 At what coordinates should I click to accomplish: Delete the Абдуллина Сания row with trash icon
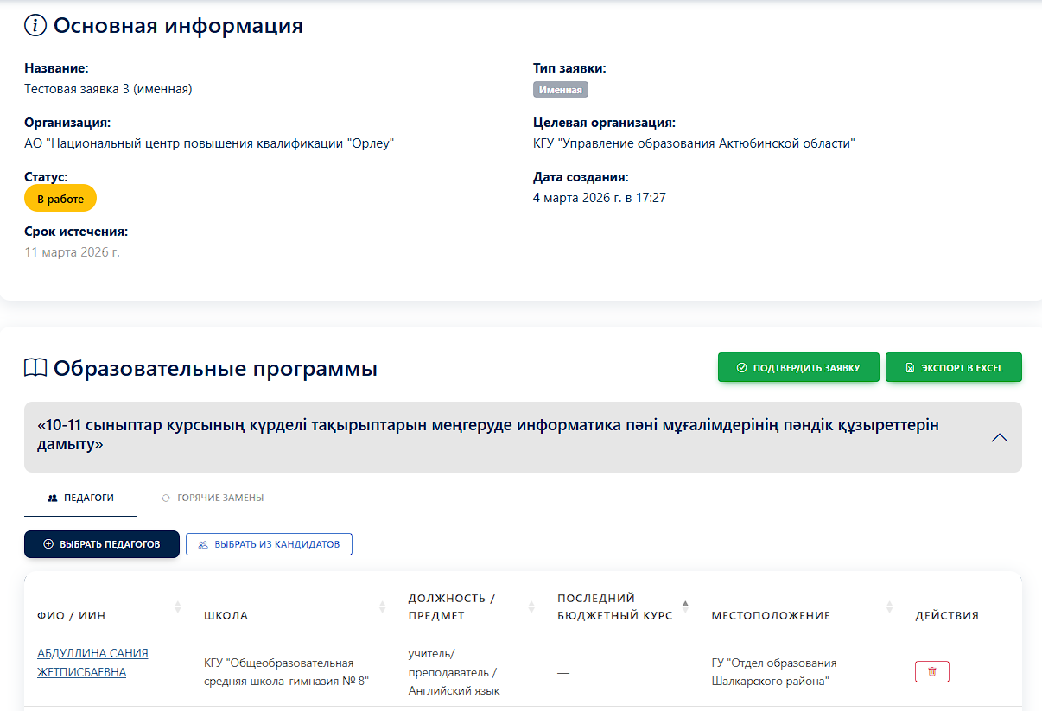[x=931, y=671]
